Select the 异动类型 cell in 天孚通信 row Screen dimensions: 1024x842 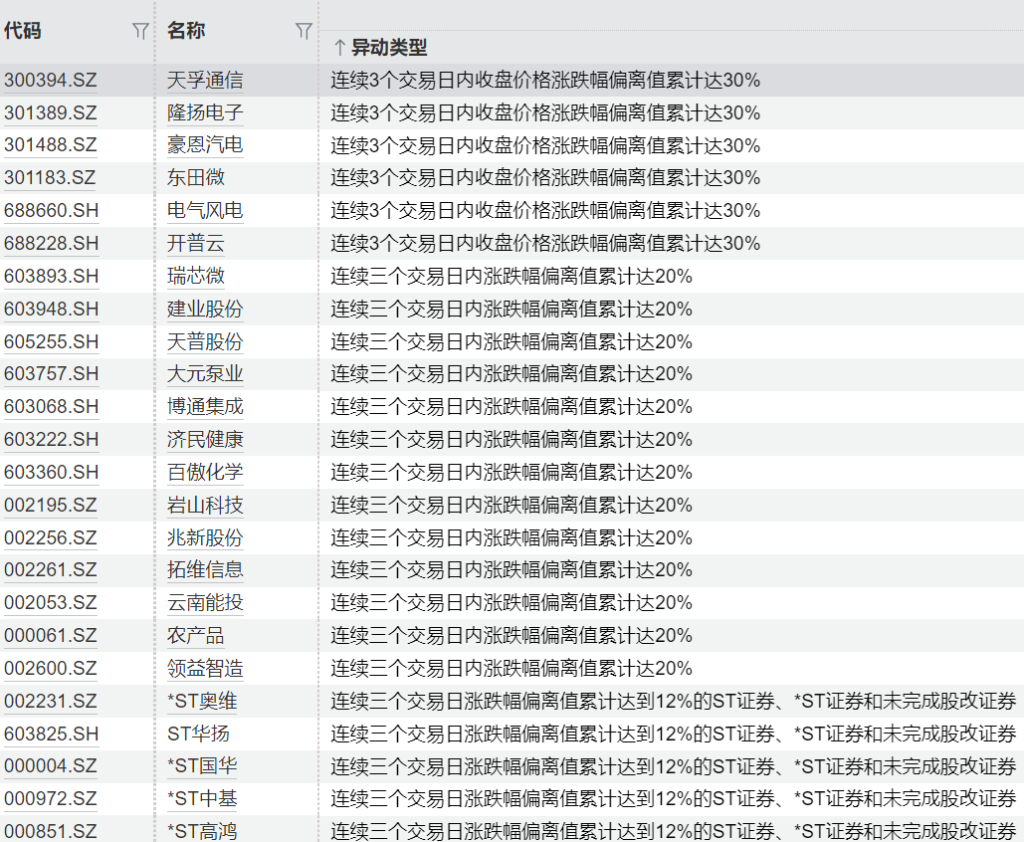[x=672, y=81]
